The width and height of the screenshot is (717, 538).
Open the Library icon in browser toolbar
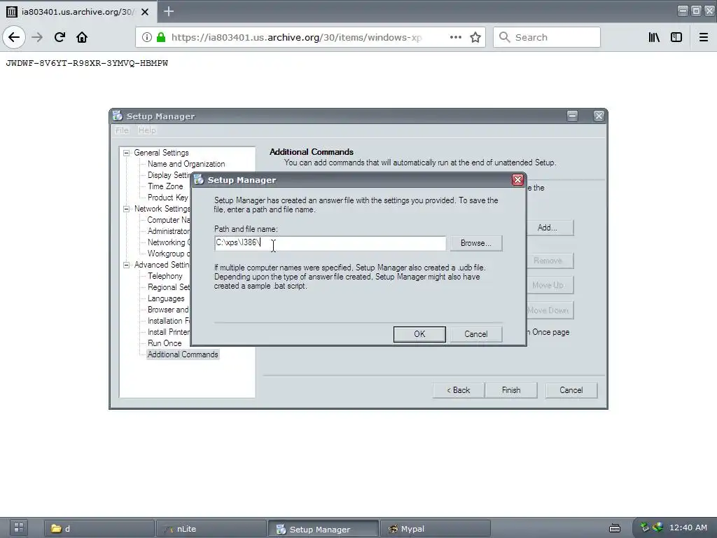click(x=654, y=37)
